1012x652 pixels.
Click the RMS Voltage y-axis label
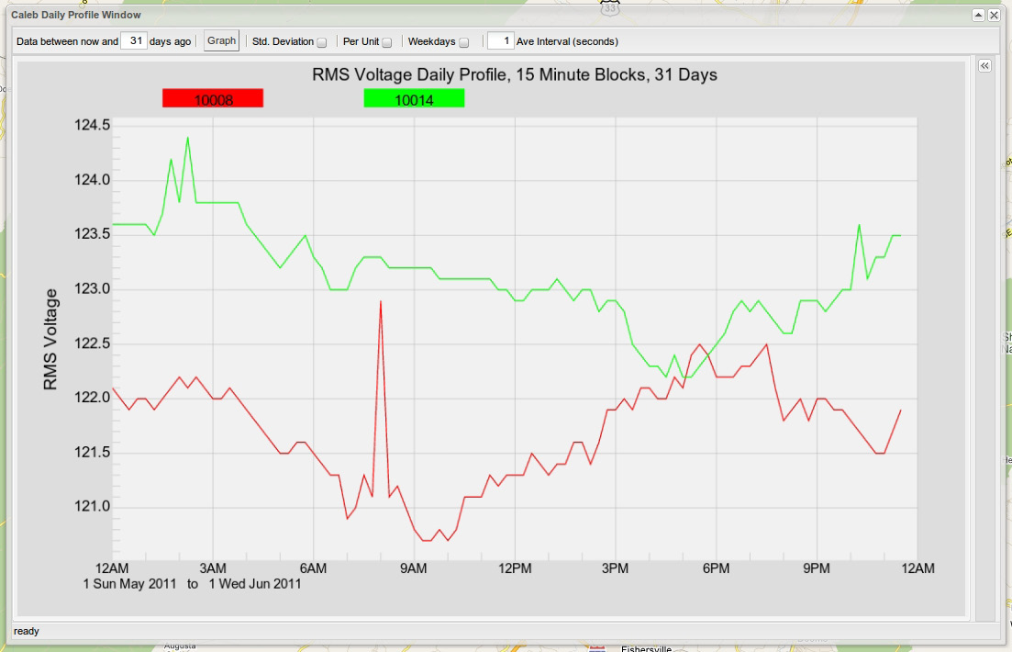pyautogui.click(x=51, y=339)
